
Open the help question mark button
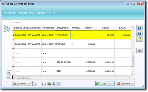[x=139, y=51]
